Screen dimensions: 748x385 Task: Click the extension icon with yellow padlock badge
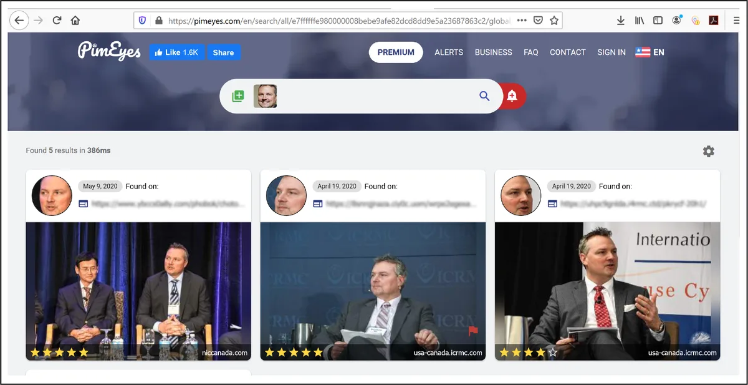coord(696,21)
